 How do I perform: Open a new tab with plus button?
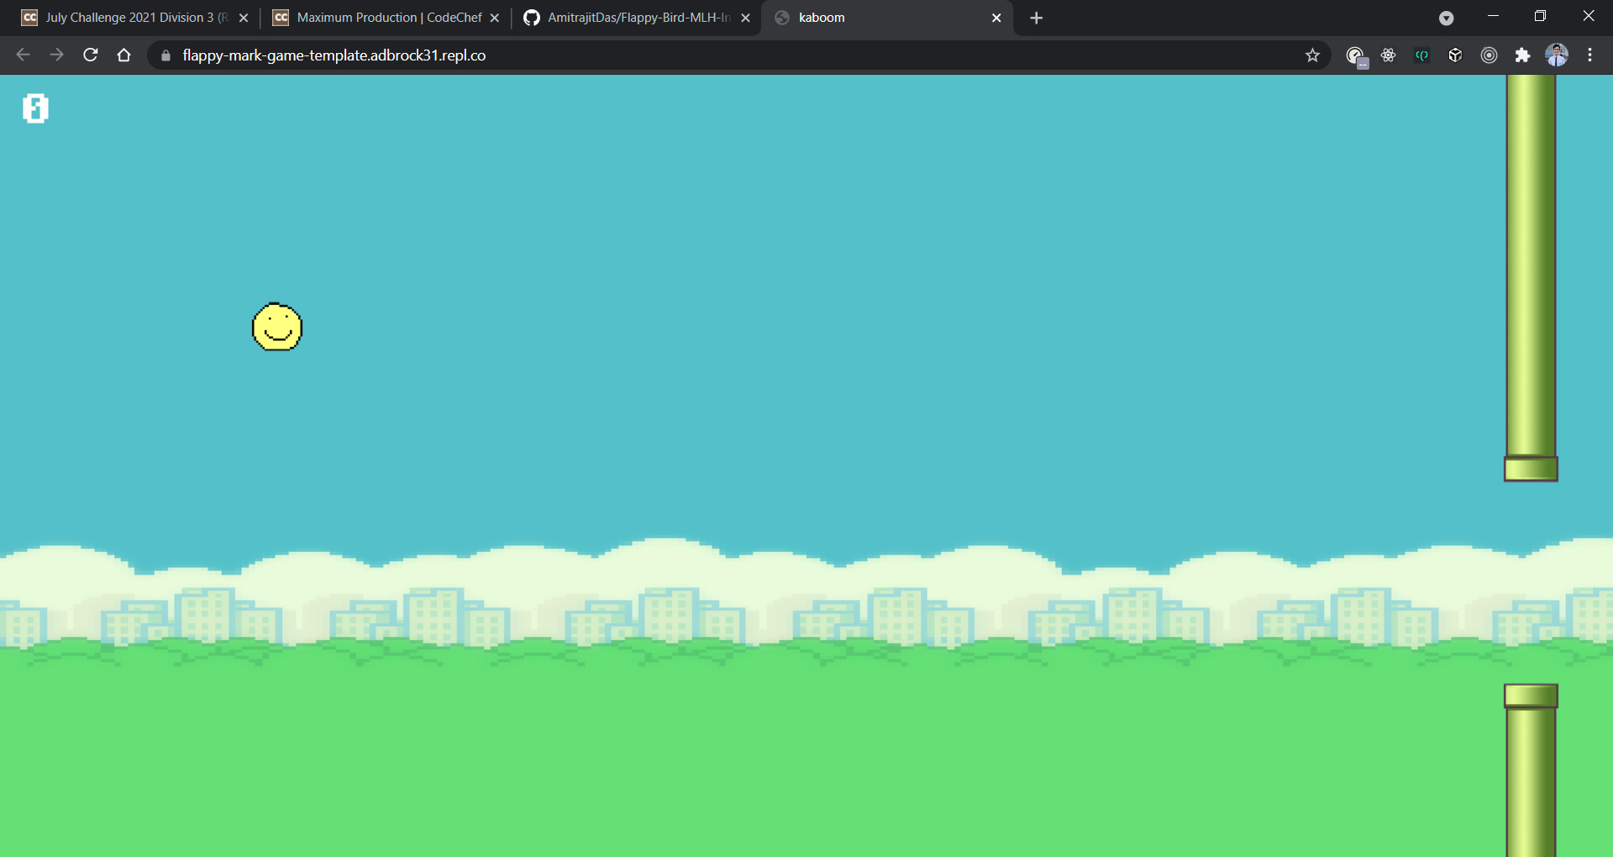click(1037, 18)
